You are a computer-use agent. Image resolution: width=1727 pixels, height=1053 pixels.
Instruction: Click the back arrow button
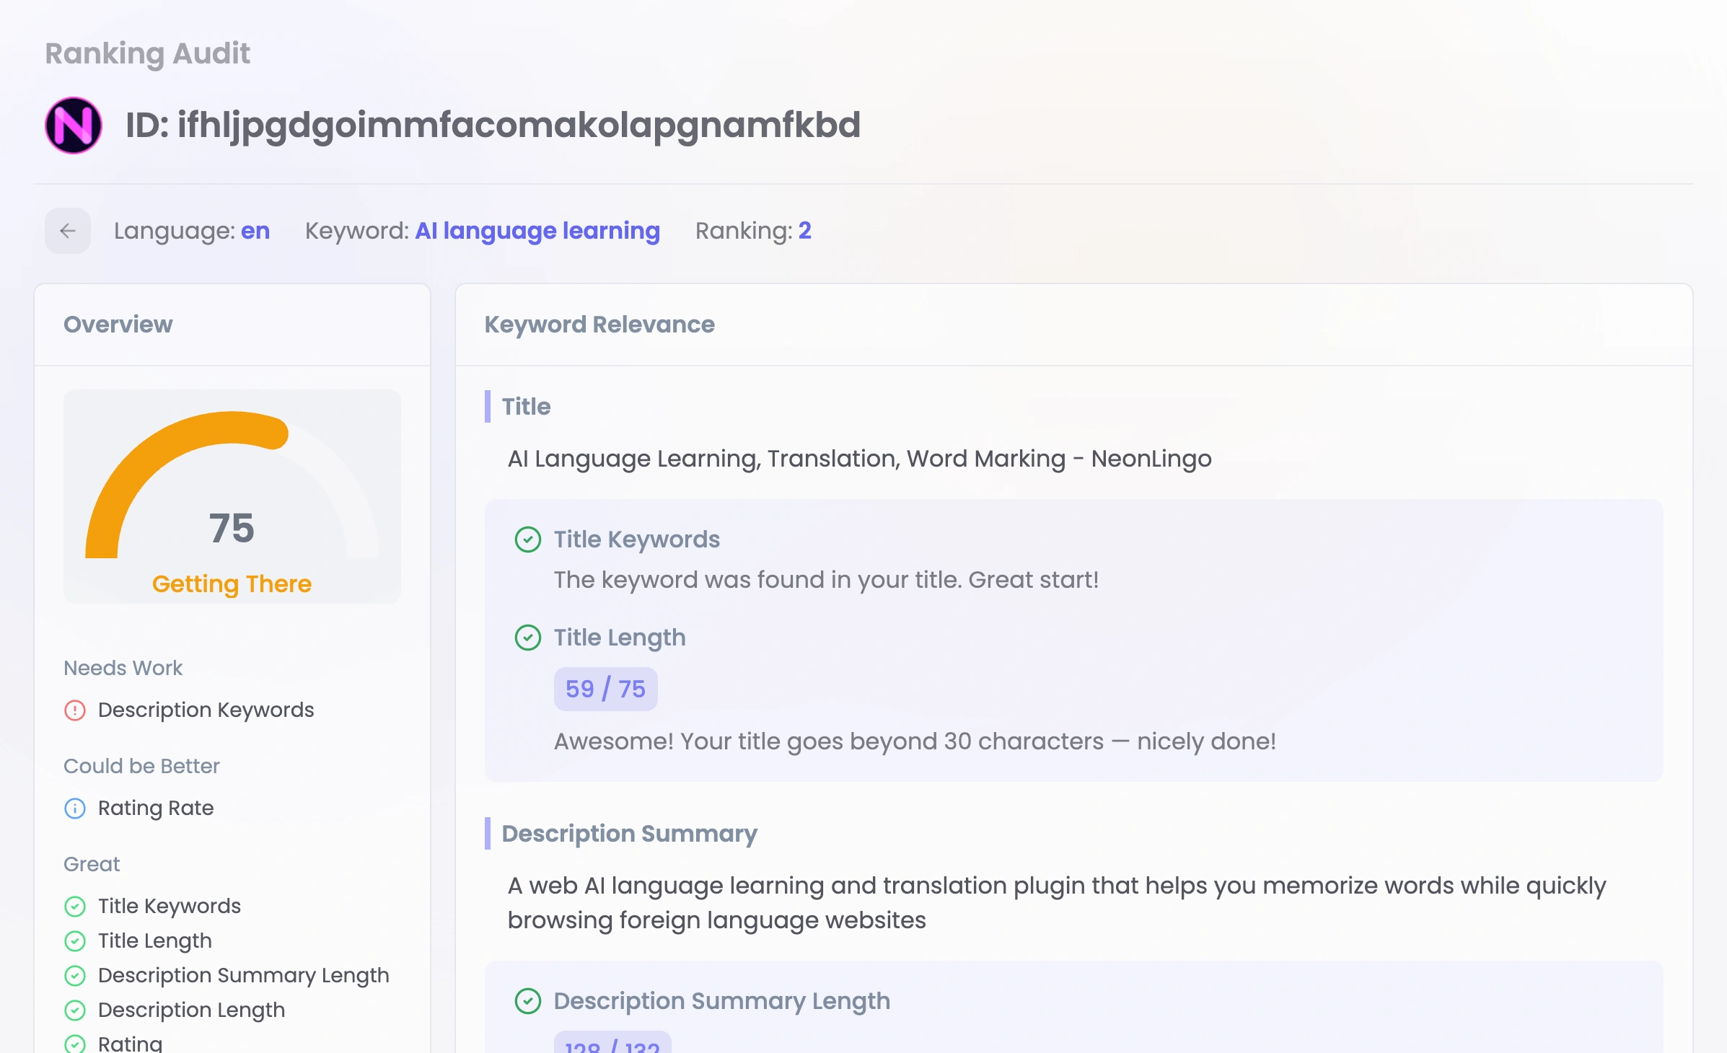(68, 231)
